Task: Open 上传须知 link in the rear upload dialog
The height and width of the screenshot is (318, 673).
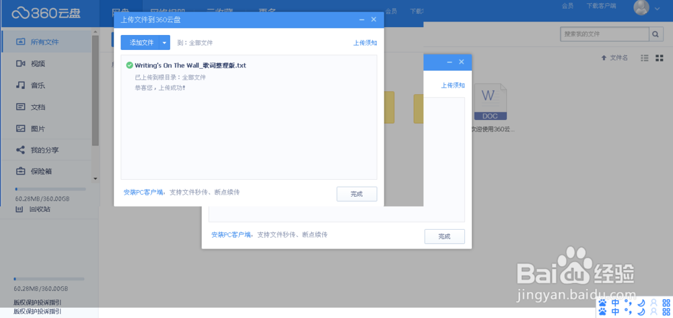Action: point(453,86)
